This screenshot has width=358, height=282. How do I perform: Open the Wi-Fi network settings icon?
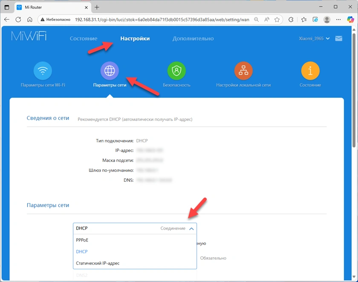click(x=43, y=71)
